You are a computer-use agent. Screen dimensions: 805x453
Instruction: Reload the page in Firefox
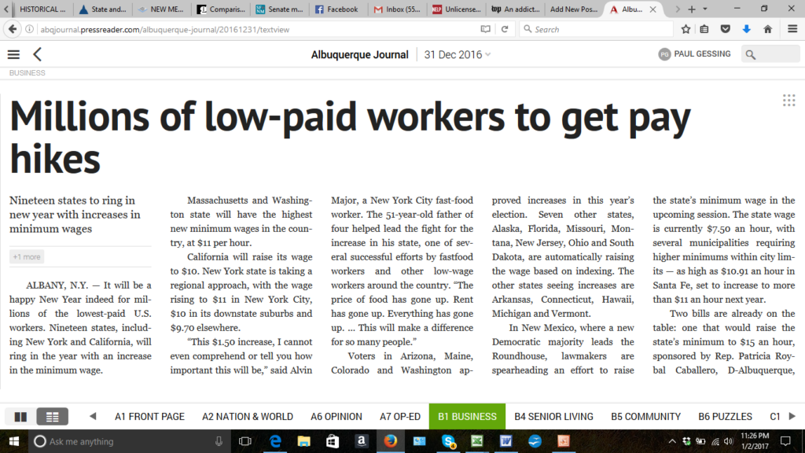tap(504, 29)
